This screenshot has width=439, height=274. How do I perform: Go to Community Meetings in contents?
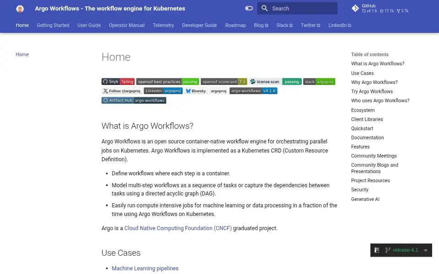point(374,156)
